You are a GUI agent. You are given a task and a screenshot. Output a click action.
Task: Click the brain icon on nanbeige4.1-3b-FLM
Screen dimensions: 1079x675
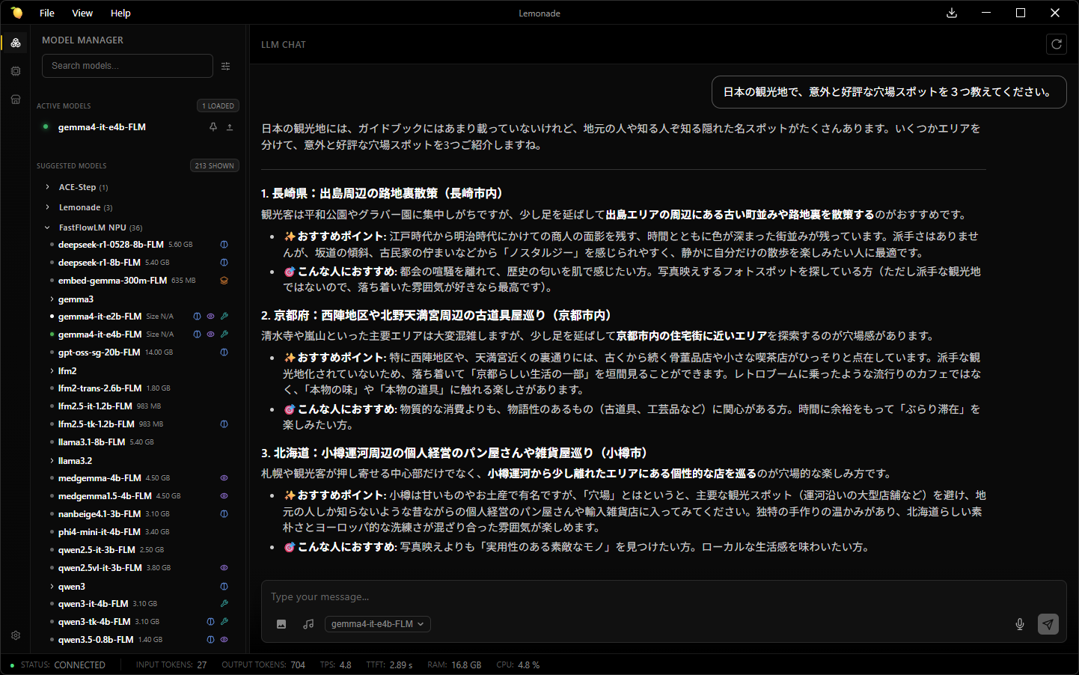point(224,514)
